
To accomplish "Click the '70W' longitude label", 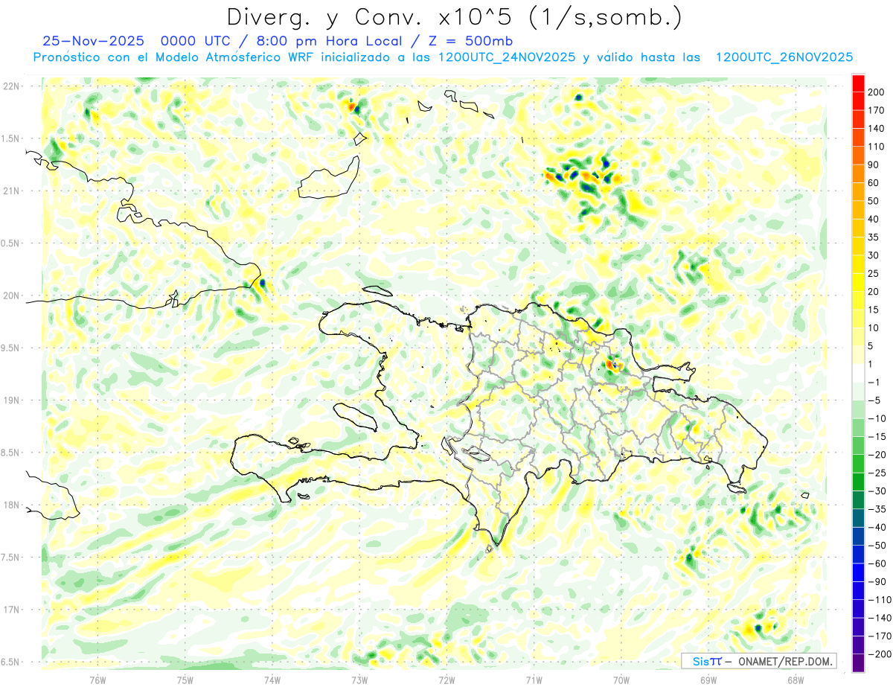I will [621, 680].
